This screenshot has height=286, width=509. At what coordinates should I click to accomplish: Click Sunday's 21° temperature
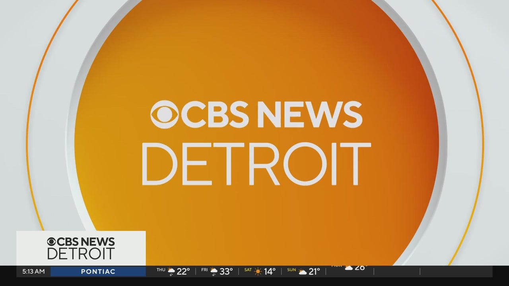(x=314, y=272)
